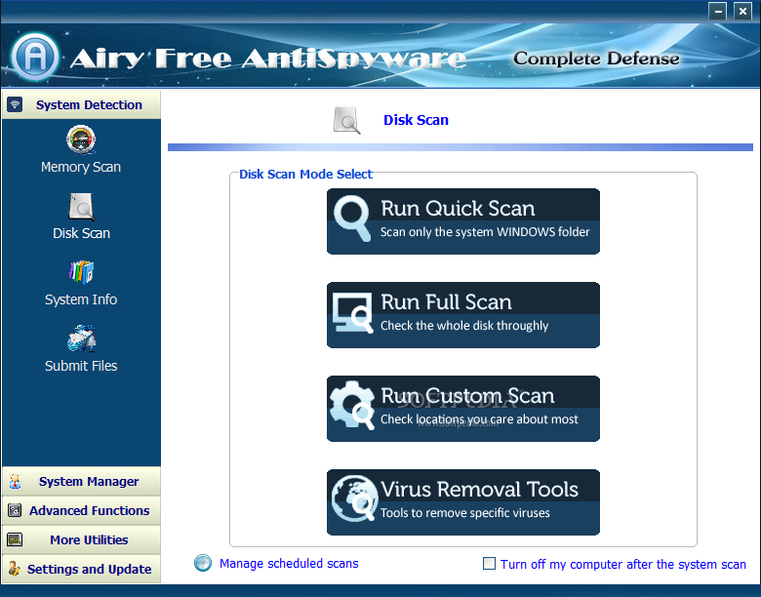761x597 pixels.
Task: Open Memory Scan gauge icon
Action: [81, 139]
